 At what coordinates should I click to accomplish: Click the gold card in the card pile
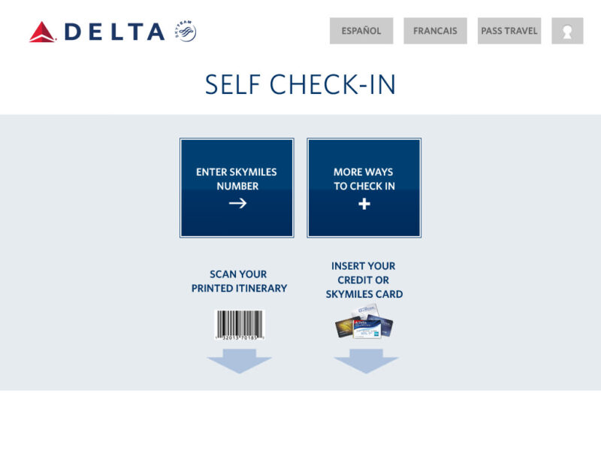click(345, 327)
